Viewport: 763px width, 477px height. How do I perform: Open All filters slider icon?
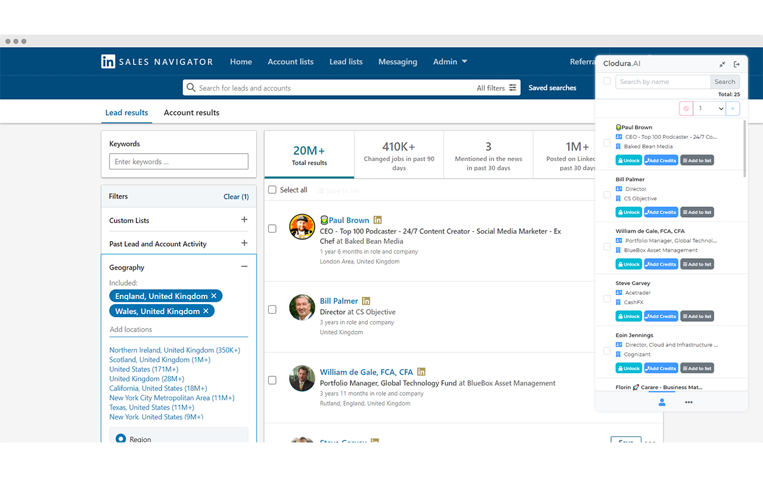(x=513, y=88)
